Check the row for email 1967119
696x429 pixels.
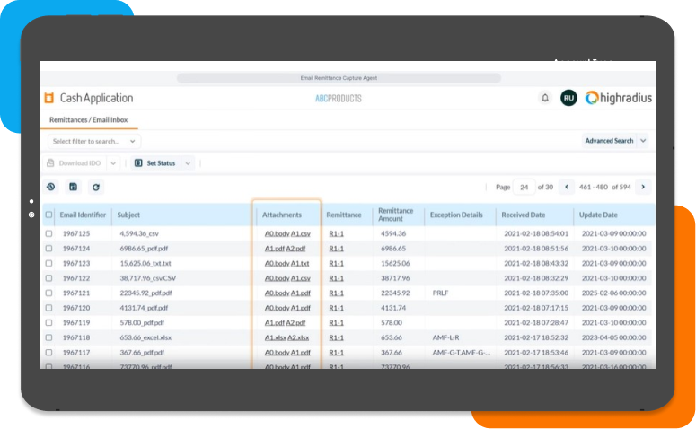48,323
